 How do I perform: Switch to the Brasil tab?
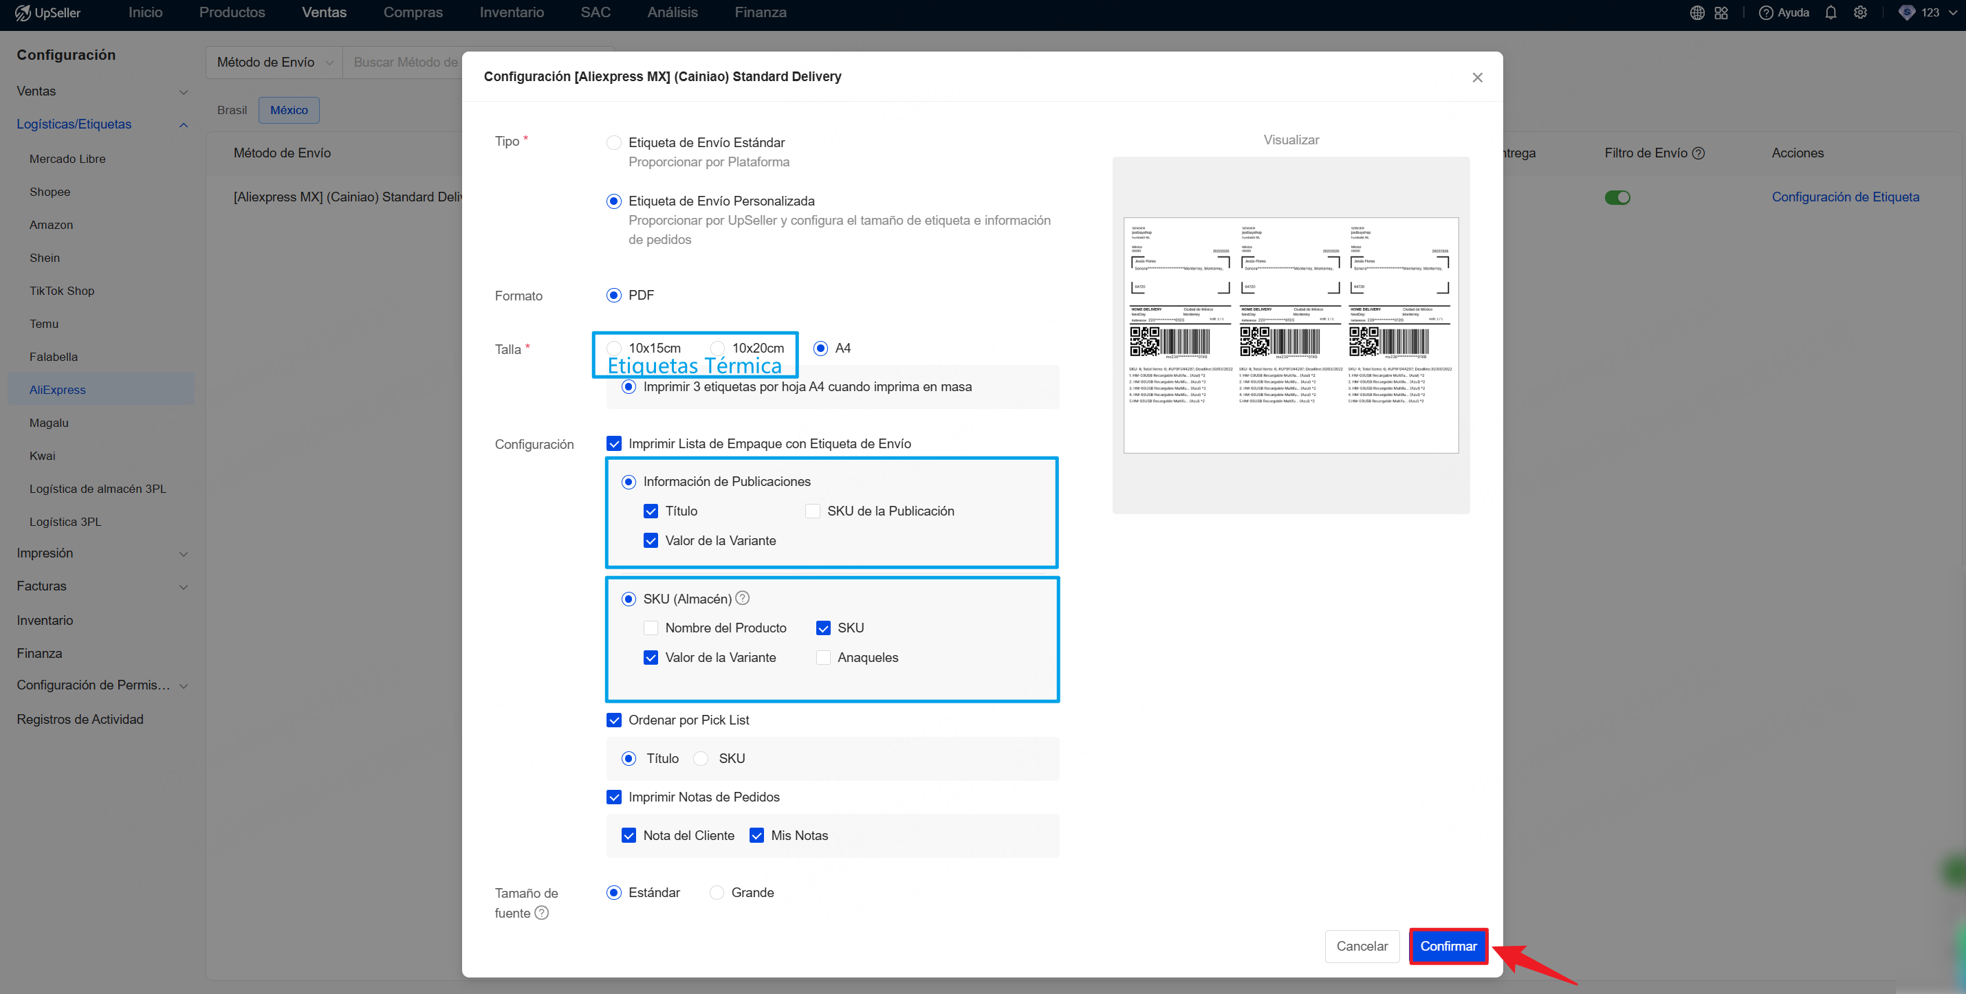tap(231, 110)
